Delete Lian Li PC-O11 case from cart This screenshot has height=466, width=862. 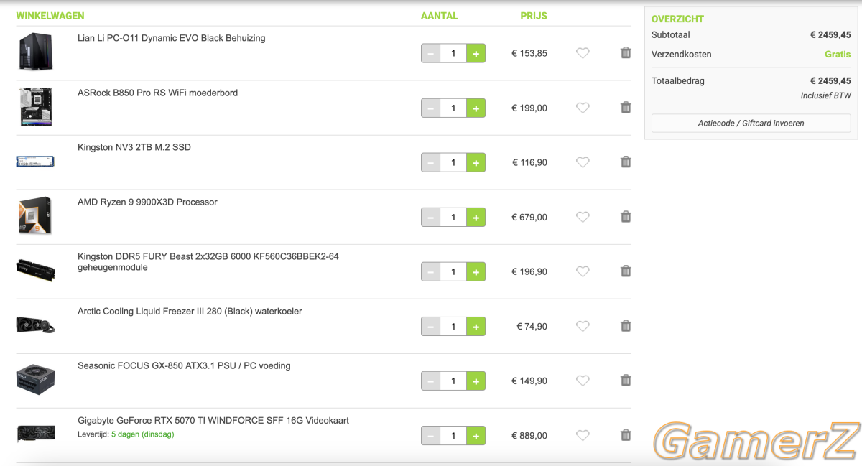(626, 53)
